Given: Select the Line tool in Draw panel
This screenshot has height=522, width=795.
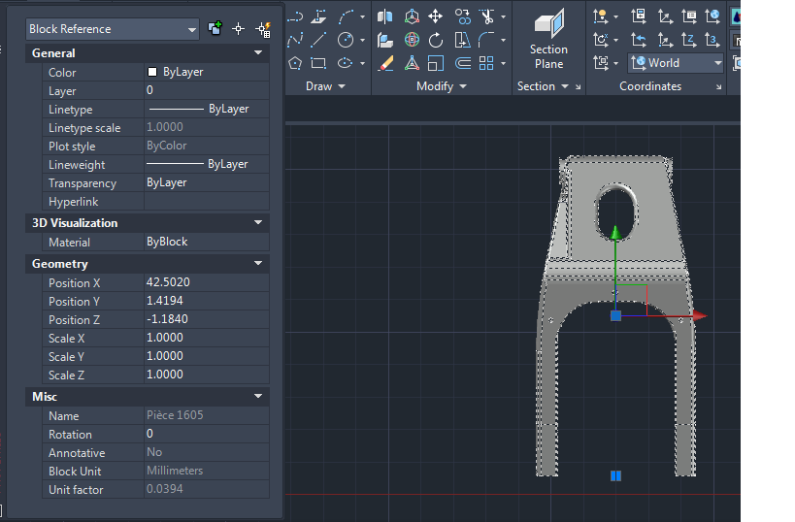Looking at the screenshot, I should (319, 39).
